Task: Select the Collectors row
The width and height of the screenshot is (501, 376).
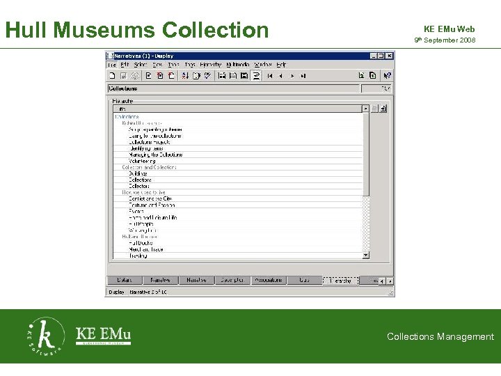Action: [x=238, y=186]
